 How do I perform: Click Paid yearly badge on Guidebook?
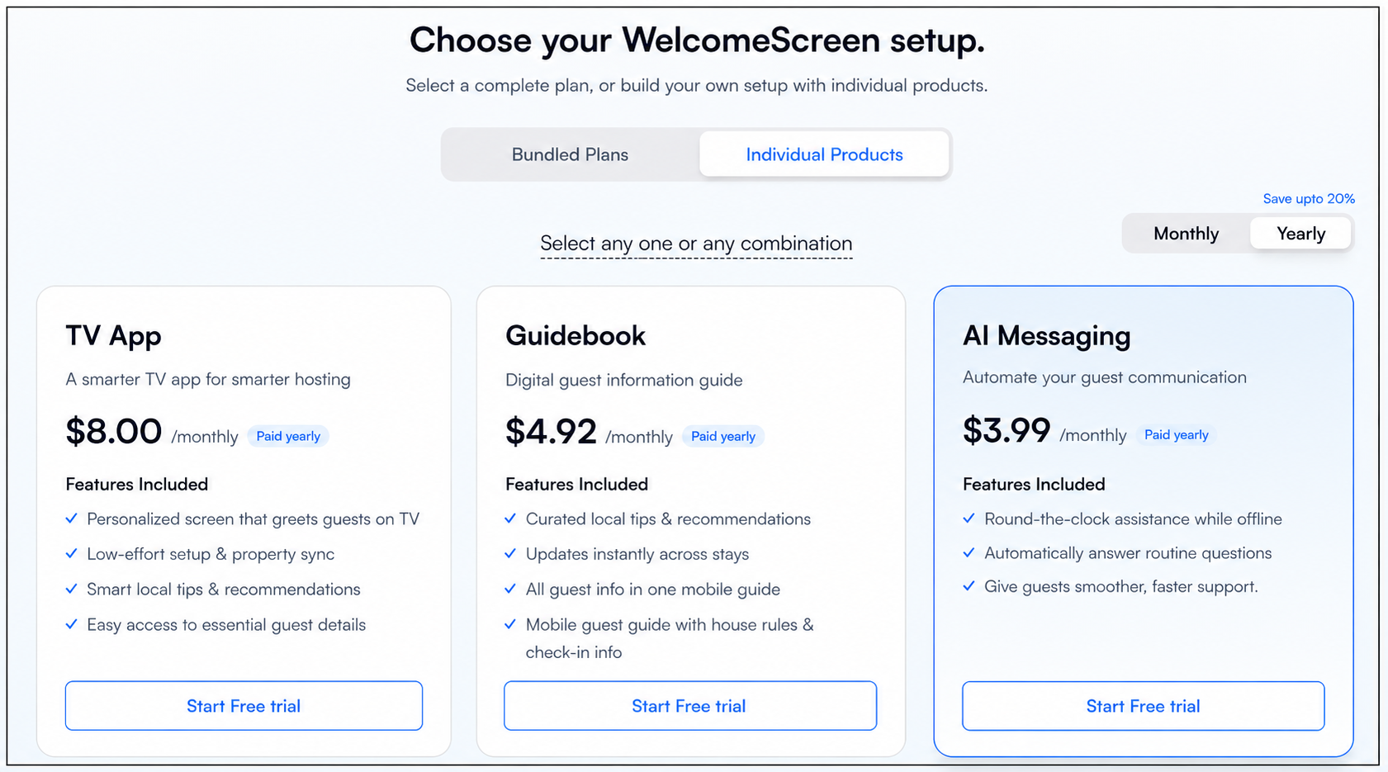[723, 436]
